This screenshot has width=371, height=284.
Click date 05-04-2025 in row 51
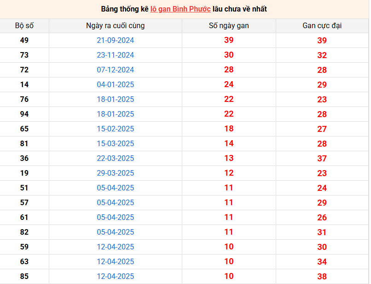115,188
